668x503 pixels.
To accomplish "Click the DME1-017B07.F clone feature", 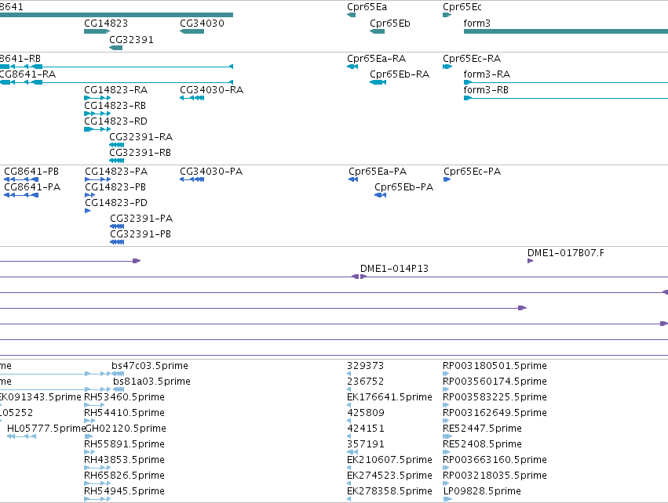I will click(531, 261).
